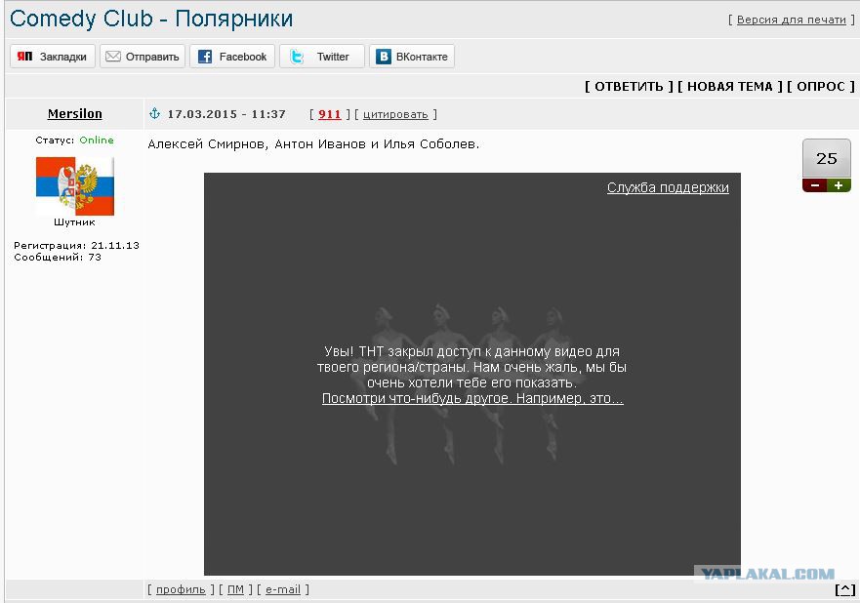This screenshot has width=860, height=603.
Task: Click the Facebook f logo icon
Action: [x=205, y=57]
